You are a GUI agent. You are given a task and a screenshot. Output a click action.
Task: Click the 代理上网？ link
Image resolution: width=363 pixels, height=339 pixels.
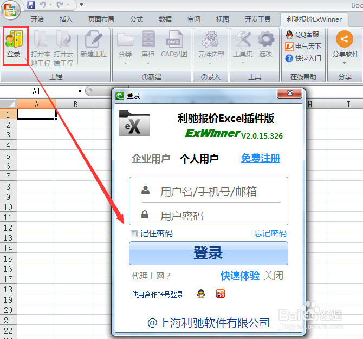click(151, 276)
